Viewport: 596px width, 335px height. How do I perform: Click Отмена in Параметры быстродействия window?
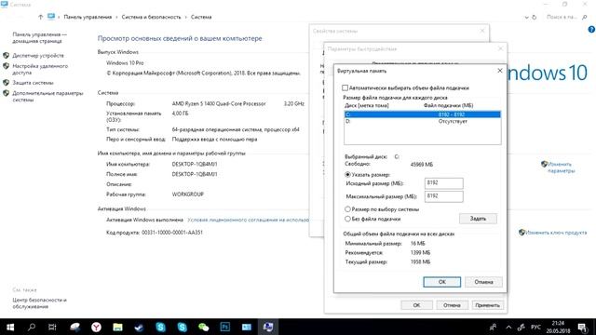452,305
